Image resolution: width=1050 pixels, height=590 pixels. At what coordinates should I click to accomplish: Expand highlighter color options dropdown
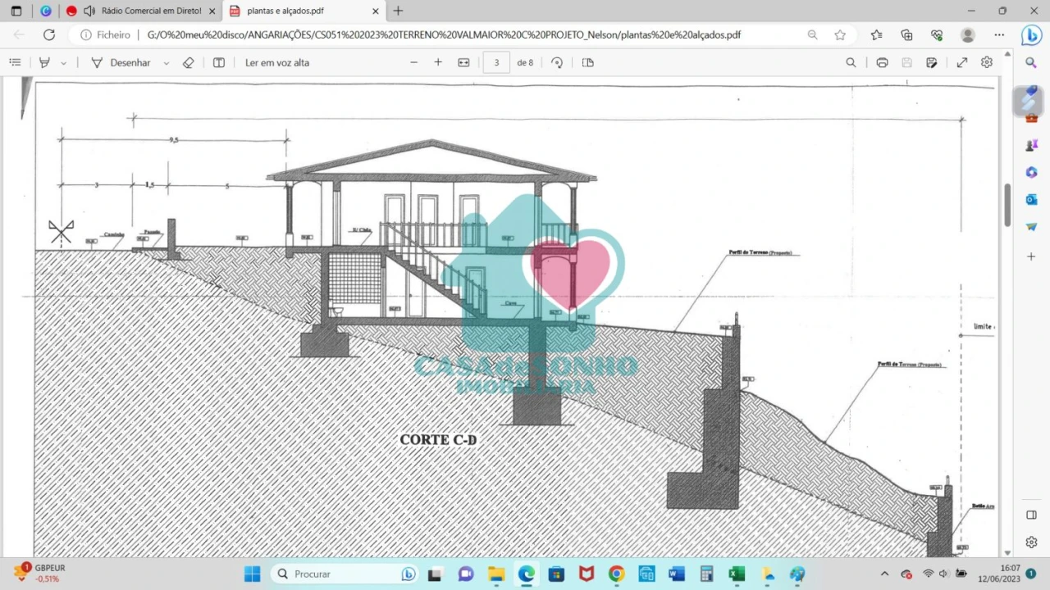click(64, 62)
